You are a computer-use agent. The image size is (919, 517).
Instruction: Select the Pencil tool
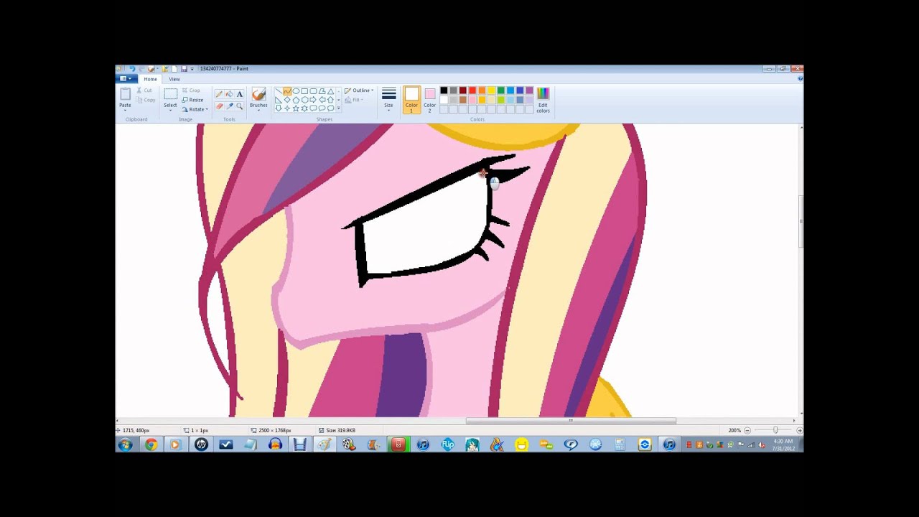pyautogui.click(x=219, y=94)
